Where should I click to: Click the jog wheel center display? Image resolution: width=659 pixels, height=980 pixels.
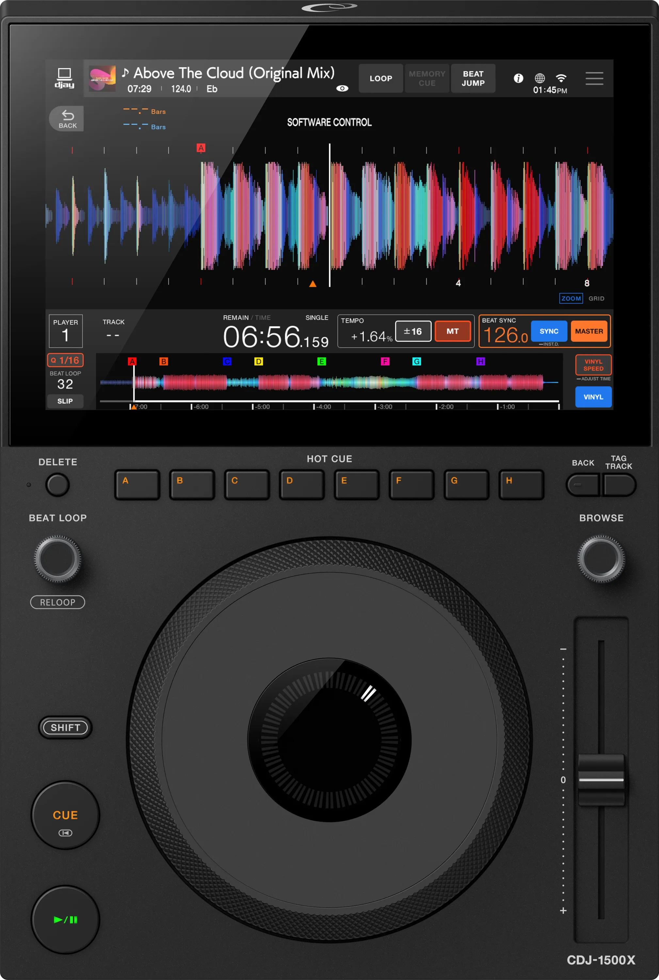(329, 740)
